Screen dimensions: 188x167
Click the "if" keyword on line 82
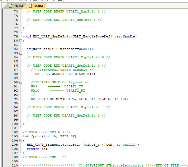(x=29, y=49)
